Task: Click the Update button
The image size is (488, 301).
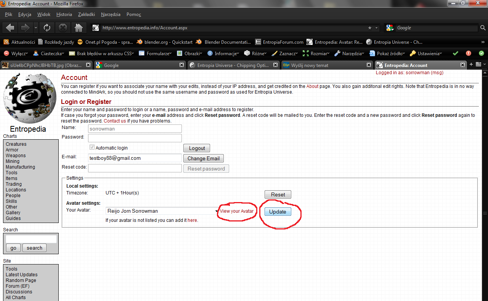Action: click(x=278, y=212)
